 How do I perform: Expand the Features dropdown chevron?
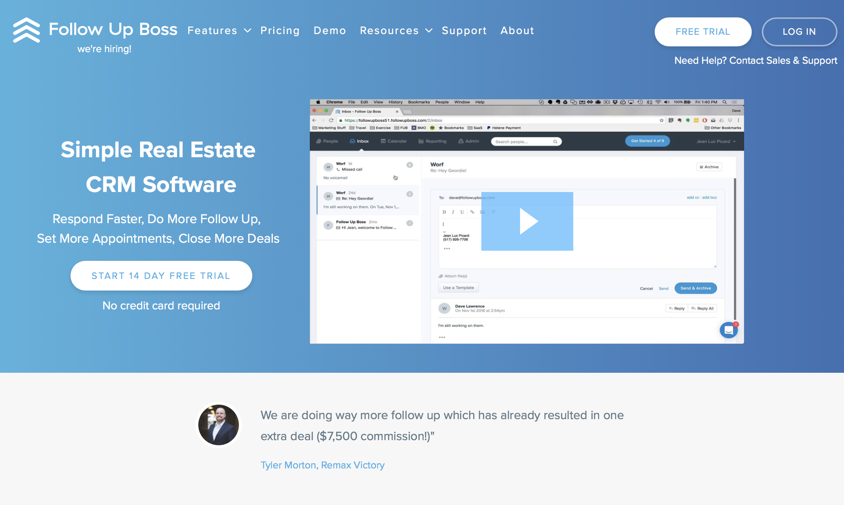click(248, 31)
